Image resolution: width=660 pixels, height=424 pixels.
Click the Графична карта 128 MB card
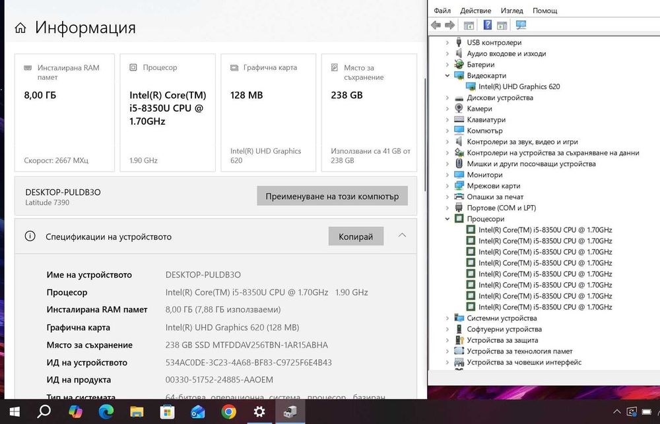coord(268,113)
